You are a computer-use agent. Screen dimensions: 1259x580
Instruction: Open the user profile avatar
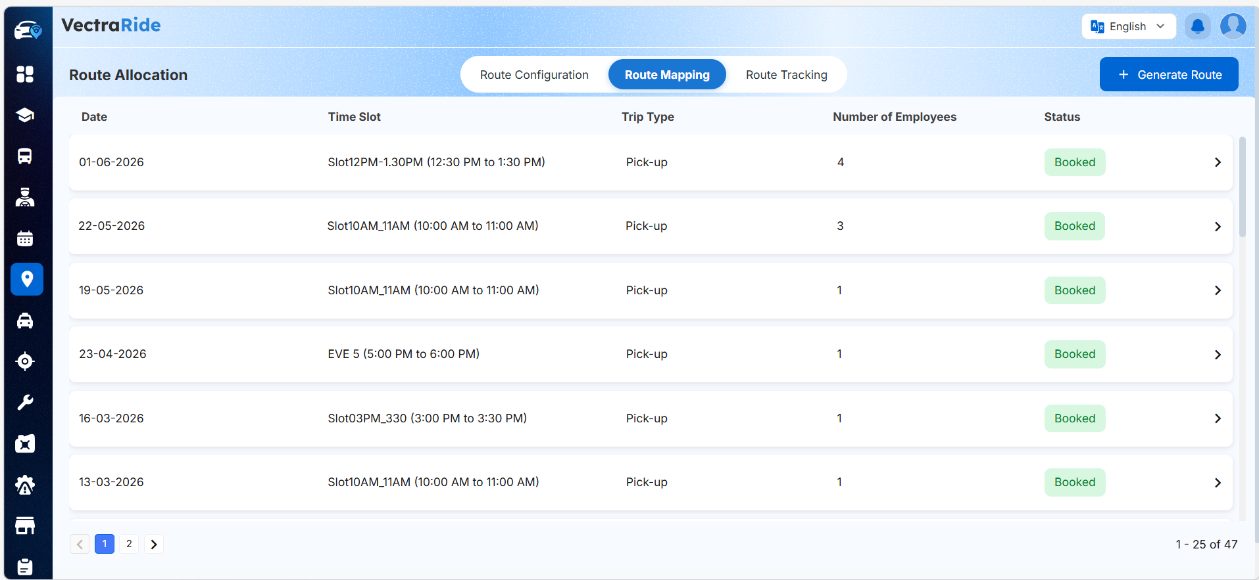pos(1233,26)
